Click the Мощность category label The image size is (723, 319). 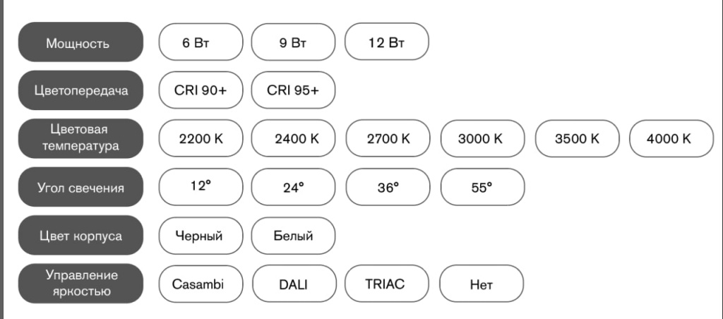click(80, 42)
